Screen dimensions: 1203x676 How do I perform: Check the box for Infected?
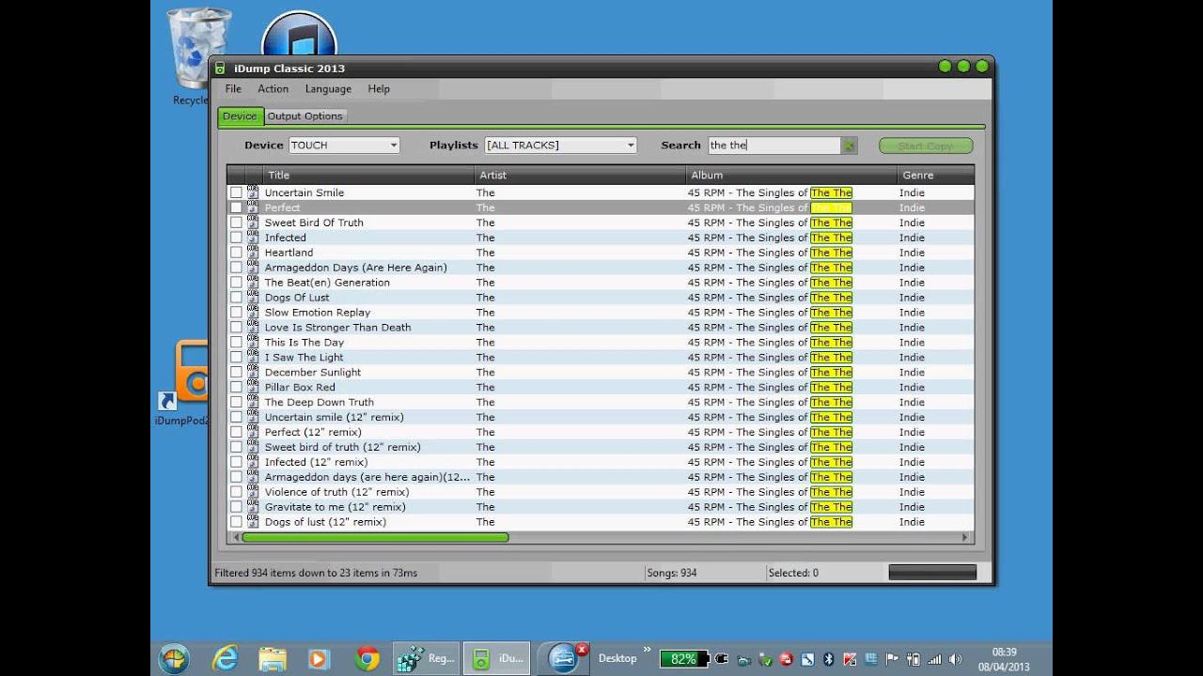(x=236, y=238)
